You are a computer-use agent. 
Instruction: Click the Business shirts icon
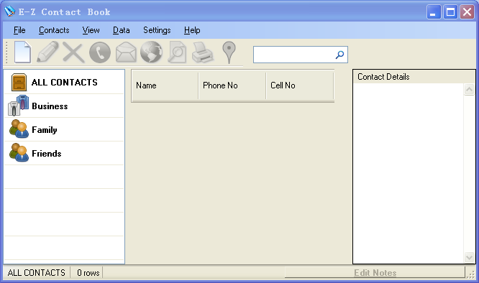[18, 106]
